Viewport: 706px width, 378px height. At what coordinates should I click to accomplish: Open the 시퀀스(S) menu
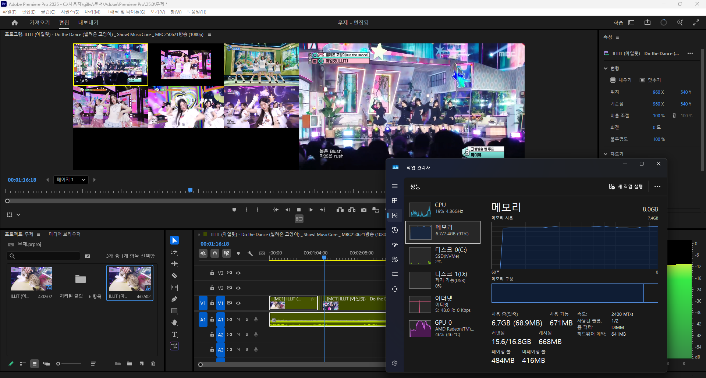(x=70, y=12)
